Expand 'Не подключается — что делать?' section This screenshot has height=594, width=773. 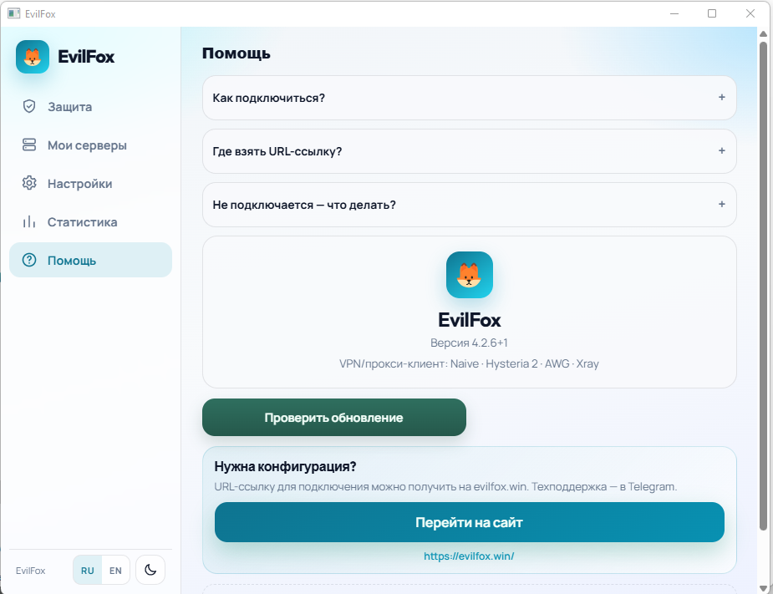pos(470,205)
